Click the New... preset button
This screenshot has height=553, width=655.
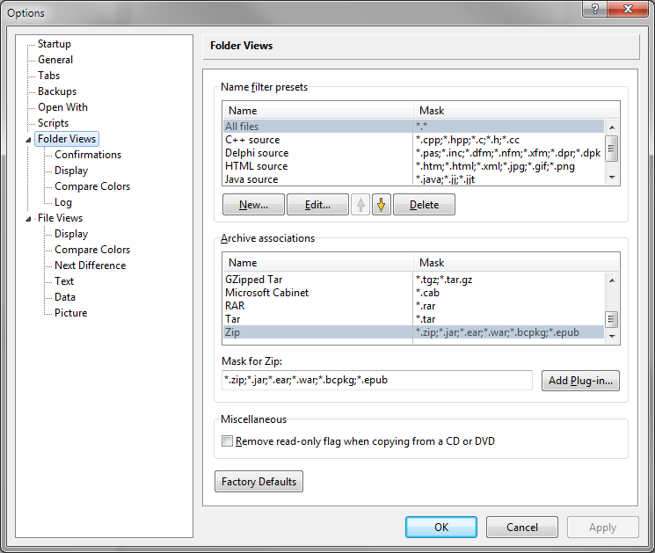[x=253, y=205]
